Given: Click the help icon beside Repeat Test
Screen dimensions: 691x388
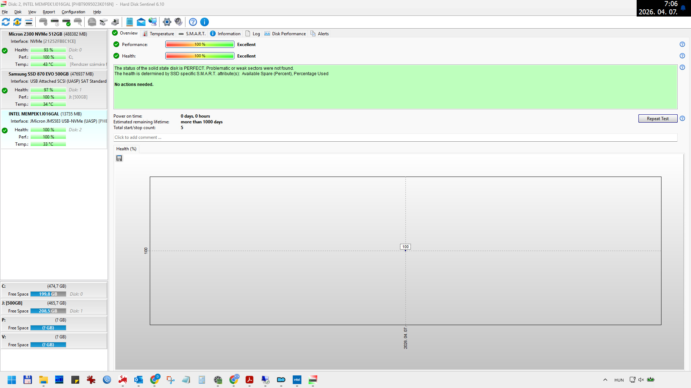Looking at the screenshot, I should [x=682, y=118].
